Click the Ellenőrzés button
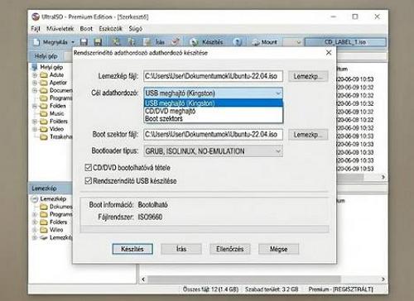Image resolution: width=414 pixels, height=301 pixels. (x=230, y=249)
